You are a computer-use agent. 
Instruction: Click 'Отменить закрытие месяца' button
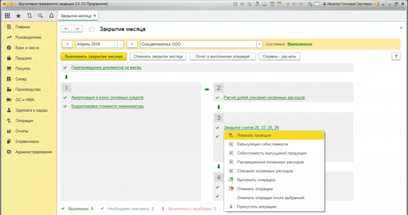tap(158, 57)
